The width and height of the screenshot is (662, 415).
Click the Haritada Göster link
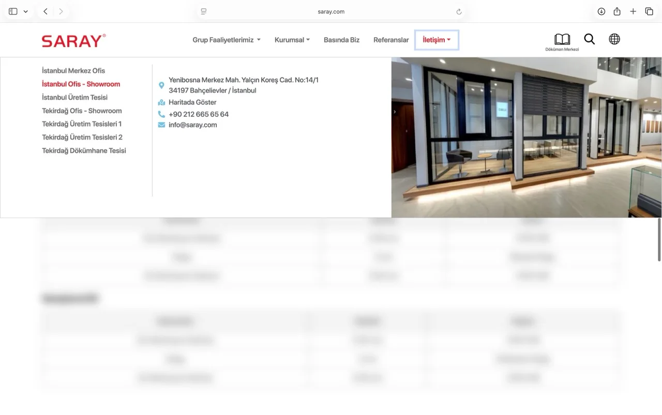click(192, 102)
